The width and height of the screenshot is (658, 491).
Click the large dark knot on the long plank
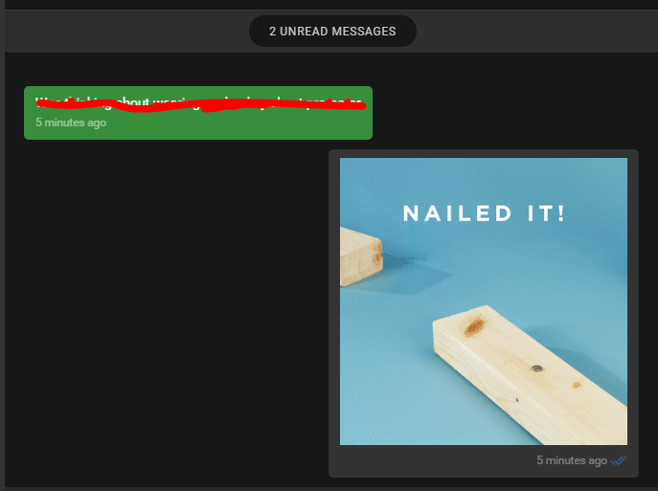click(x=475, y=326)
